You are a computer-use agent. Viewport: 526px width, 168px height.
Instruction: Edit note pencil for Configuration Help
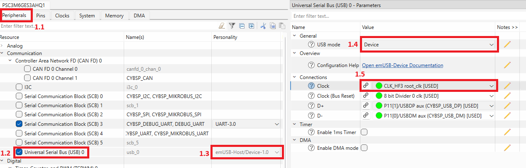507,65
